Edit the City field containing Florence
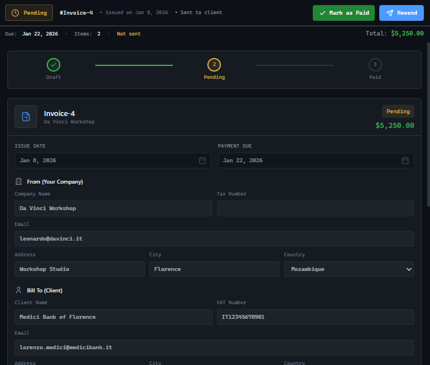 pyautogui.click(x=214, y=269)
